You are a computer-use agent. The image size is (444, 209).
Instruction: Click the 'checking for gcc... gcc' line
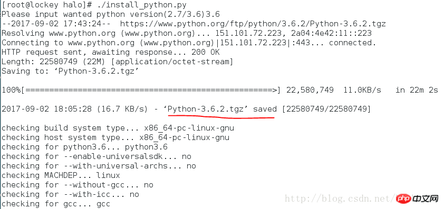tap(56, 204)
